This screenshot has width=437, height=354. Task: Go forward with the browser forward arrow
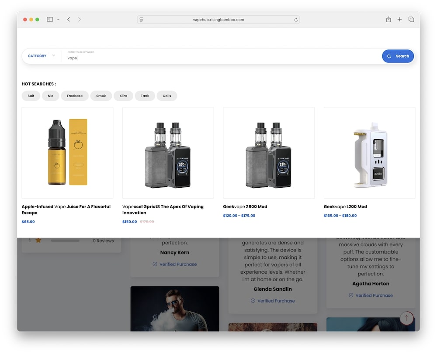coord(80,20)
